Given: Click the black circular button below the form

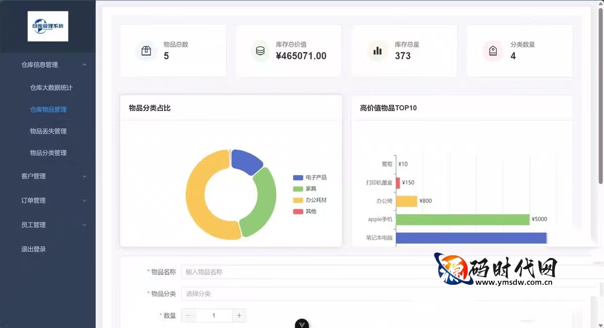Looking at the screenshot, I should [301, 324].
